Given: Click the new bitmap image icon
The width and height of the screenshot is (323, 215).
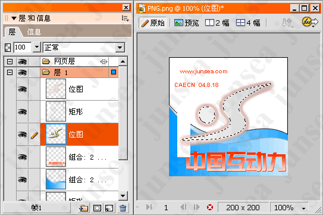Looking at the screenshot, I should pos(109,208).
